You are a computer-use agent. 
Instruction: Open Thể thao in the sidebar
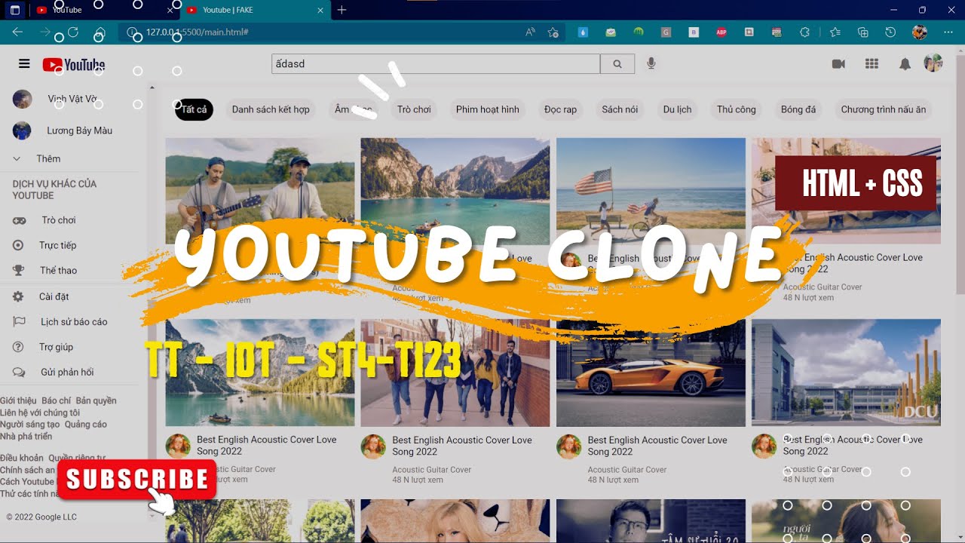pos(45,270)
